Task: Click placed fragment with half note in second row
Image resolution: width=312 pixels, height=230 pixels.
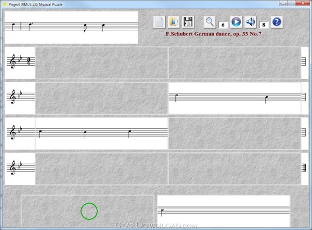Action: [x=234, y=98]
